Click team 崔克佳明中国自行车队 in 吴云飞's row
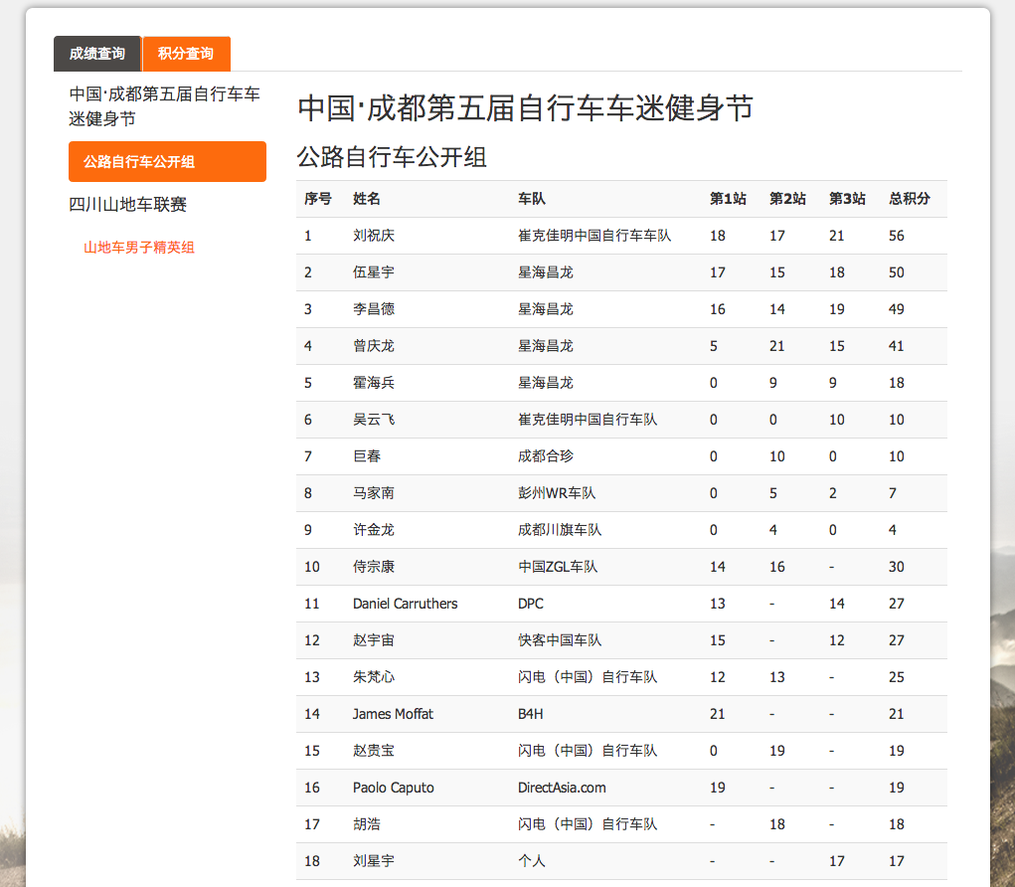This screenshot has height=887, width=1015. coord(588,420)
